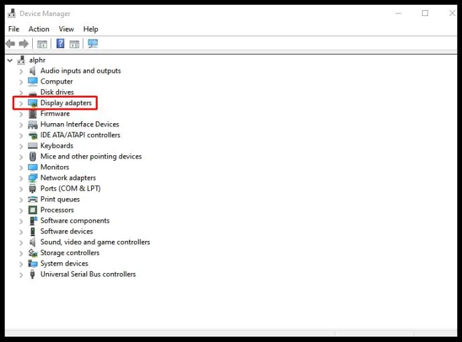Image resolution: width=462 pixels, height=342 pixels.
Task: Click the Print queues printer icon
Action: [33, 199]
